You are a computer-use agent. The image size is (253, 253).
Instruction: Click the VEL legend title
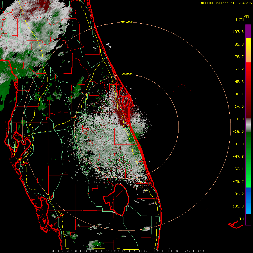pos(247,17)
